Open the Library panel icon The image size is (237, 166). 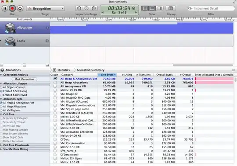pyautogui.click(x=171, y=8)
